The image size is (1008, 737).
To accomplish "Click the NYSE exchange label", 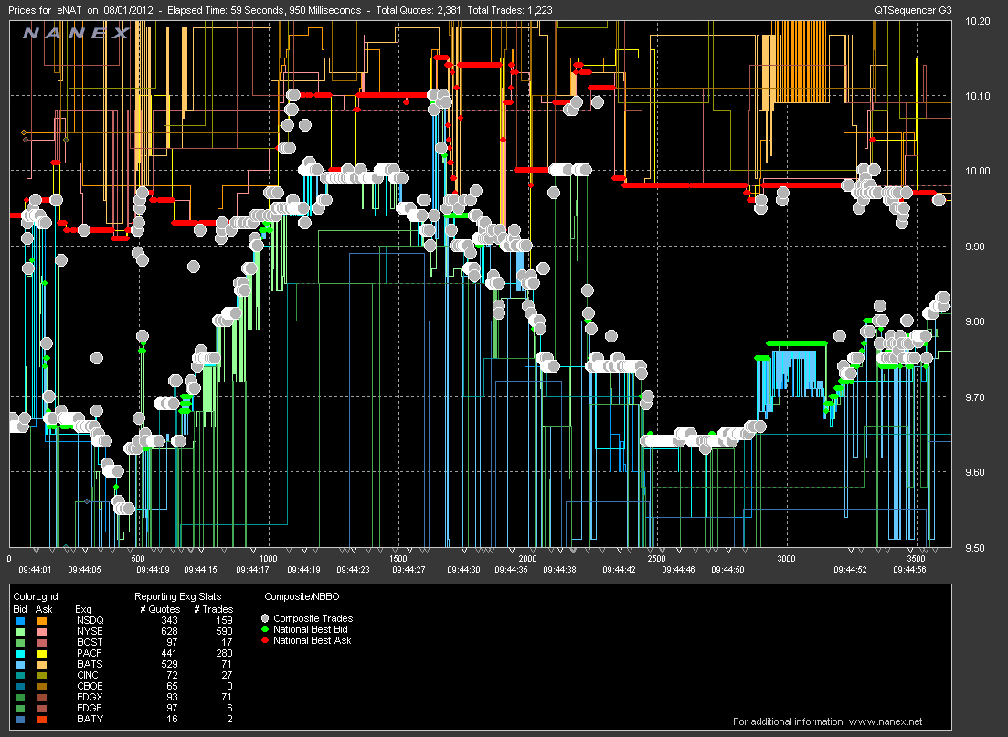I will 90,632.
